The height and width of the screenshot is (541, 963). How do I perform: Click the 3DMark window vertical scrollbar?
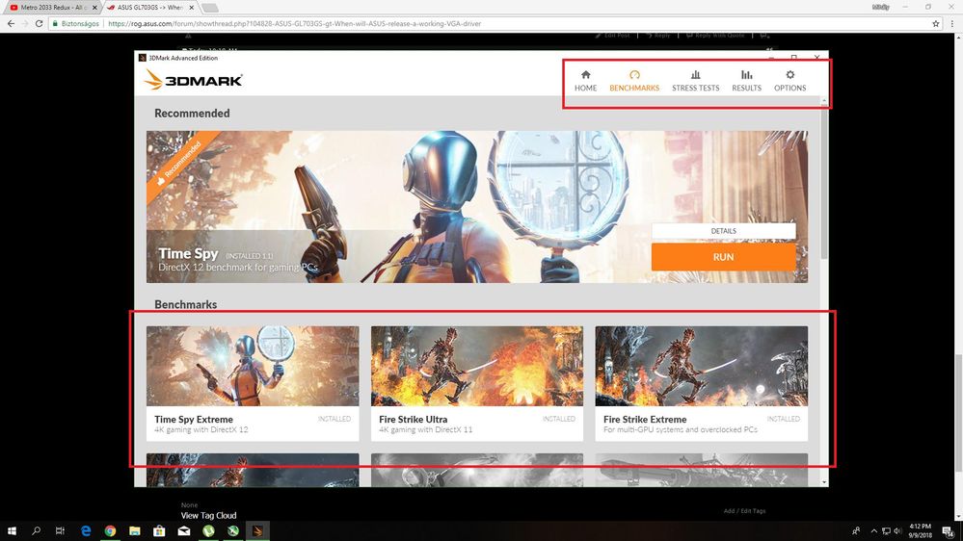click(824, 182)
